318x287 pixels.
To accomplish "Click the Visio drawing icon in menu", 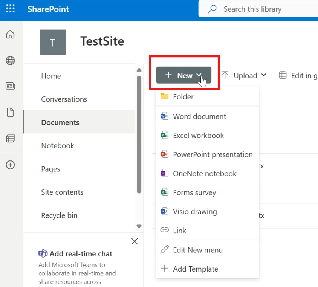I will 165,211.
